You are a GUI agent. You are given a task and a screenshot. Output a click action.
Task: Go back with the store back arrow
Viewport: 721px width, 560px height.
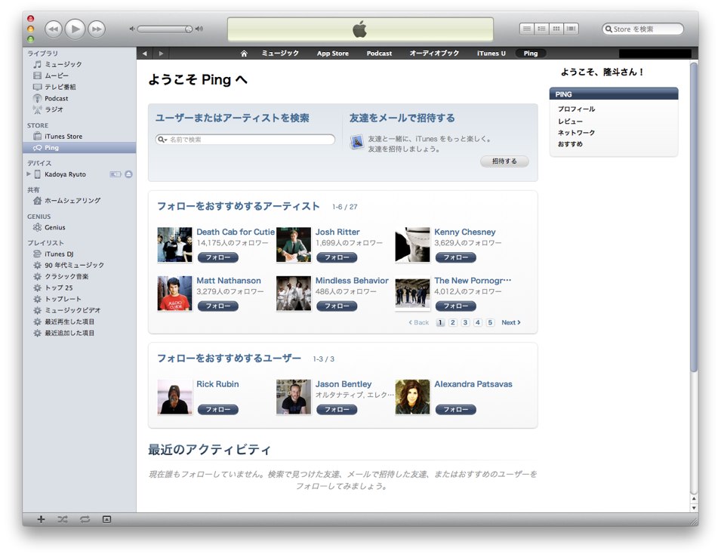pyautogui.click(x=144, y=54)
